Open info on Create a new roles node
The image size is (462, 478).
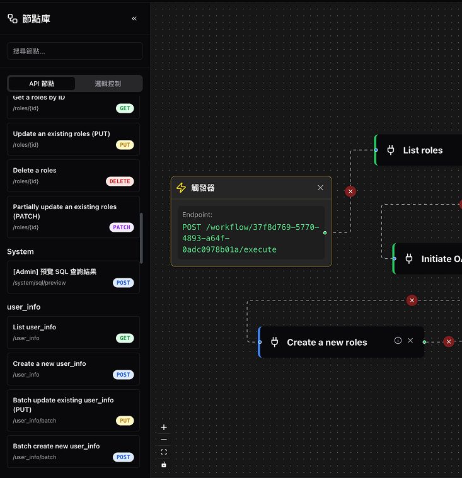tap(398, 341)
